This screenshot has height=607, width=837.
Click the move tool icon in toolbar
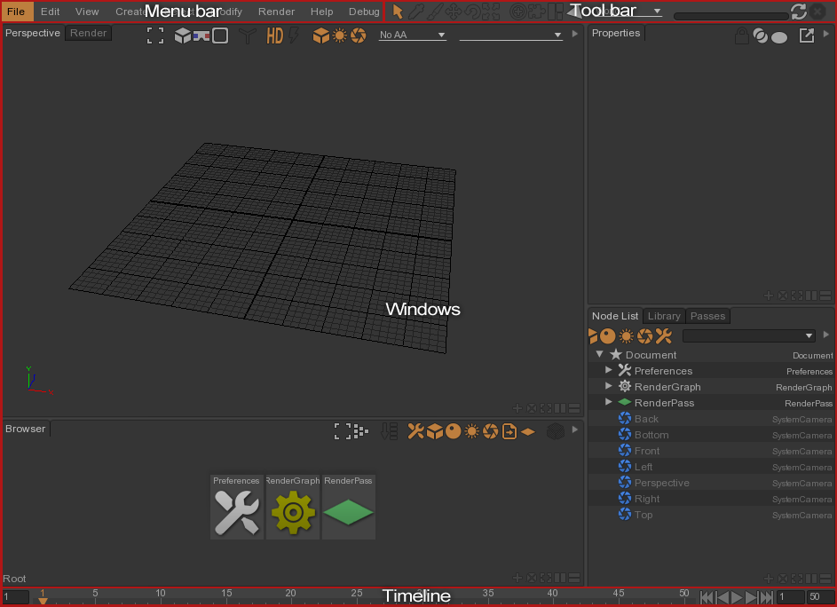(x=453, y=12)
